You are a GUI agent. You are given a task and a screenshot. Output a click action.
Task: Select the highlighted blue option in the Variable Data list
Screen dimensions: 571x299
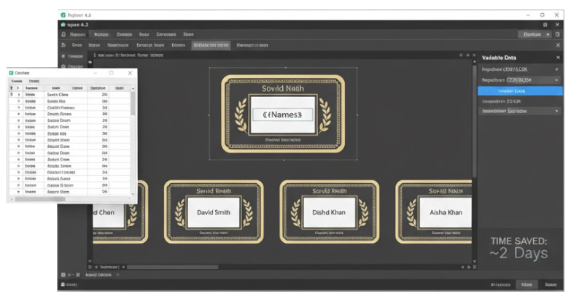tap(520, 90)
